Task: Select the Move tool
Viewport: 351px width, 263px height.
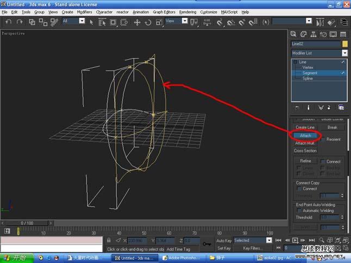Action: pyautogui.click(x=137, y=22)
